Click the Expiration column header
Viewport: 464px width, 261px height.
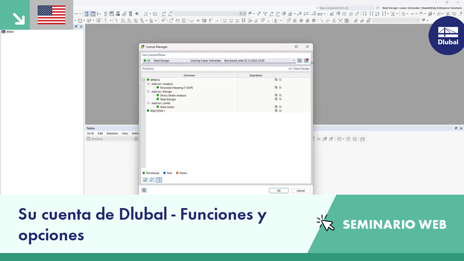[256, 76]
